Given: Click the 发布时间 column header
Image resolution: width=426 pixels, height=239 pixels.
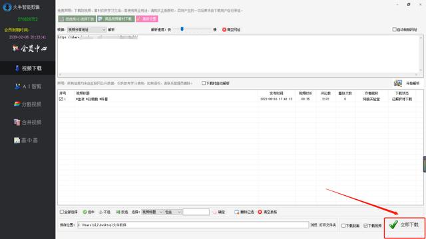Looking at the screenshot, I should [276, 93].
